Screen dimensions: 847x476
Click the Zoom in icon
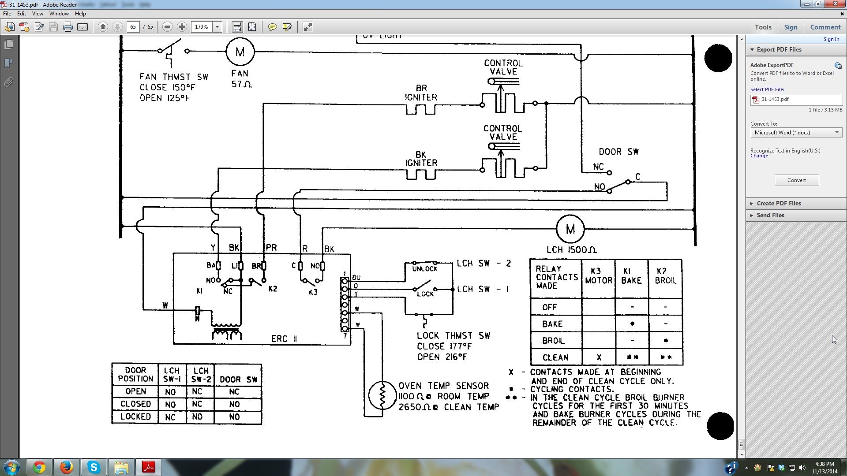[181, 27]
